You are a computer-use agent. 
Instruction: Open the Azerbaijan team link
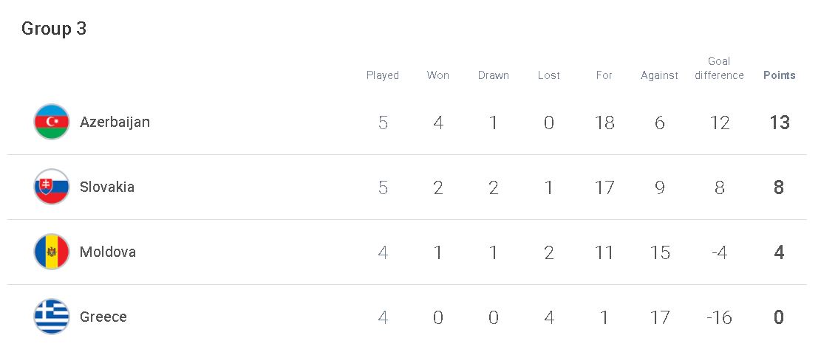(115, 123)
